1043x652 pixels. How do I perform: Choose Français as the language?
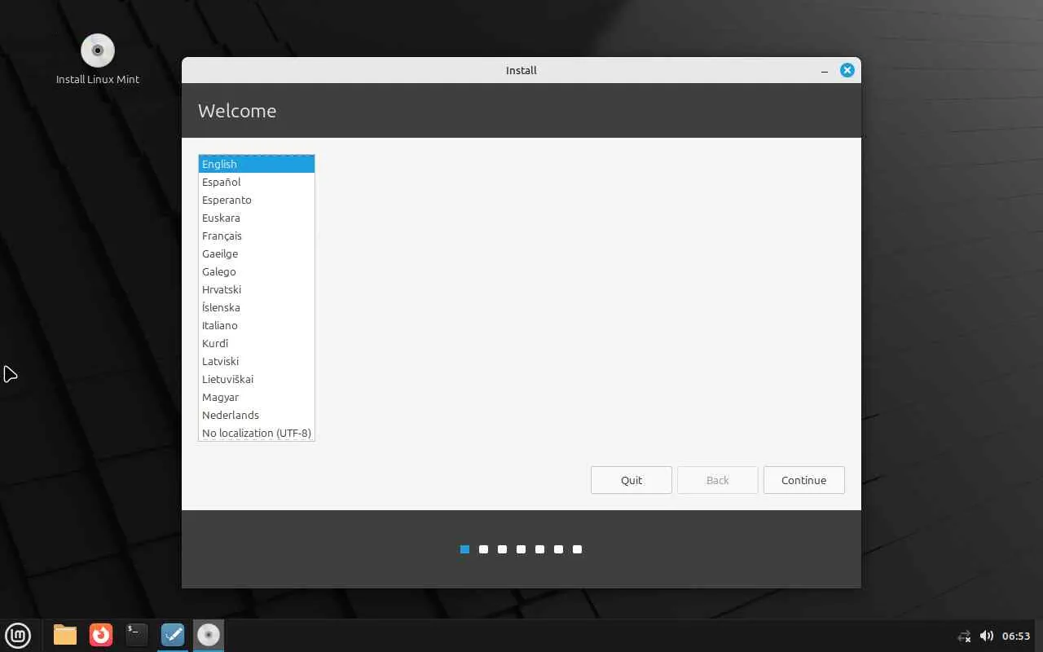point(257,236)
